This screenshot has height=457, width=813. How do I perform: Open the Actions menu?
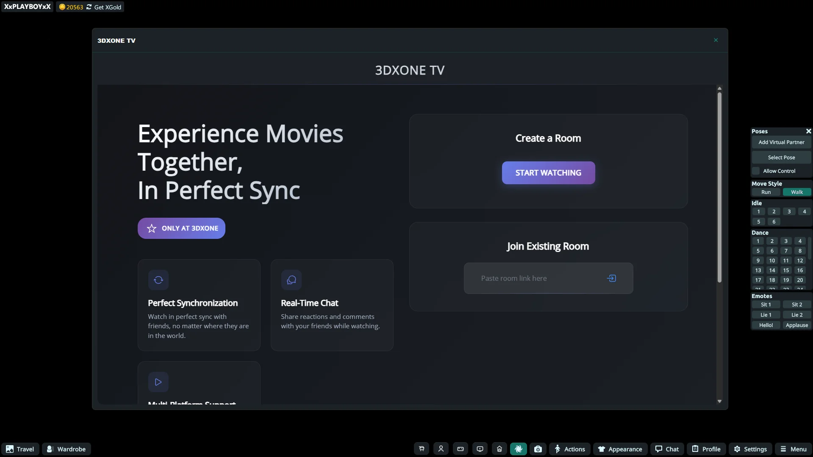pyautogui.click(x=570, y=449)
